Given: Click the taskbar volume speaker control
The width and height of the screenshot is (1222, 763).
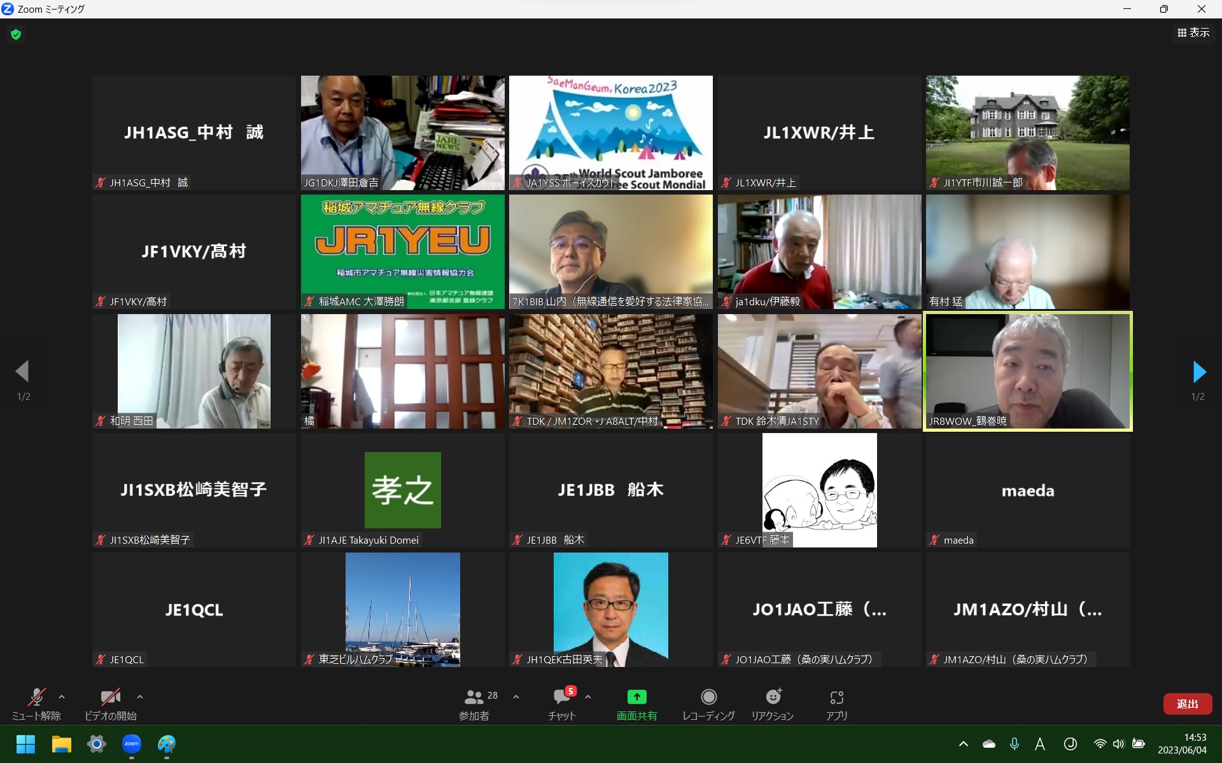Looking at the screenshot, I should (x=1118, y=744).
